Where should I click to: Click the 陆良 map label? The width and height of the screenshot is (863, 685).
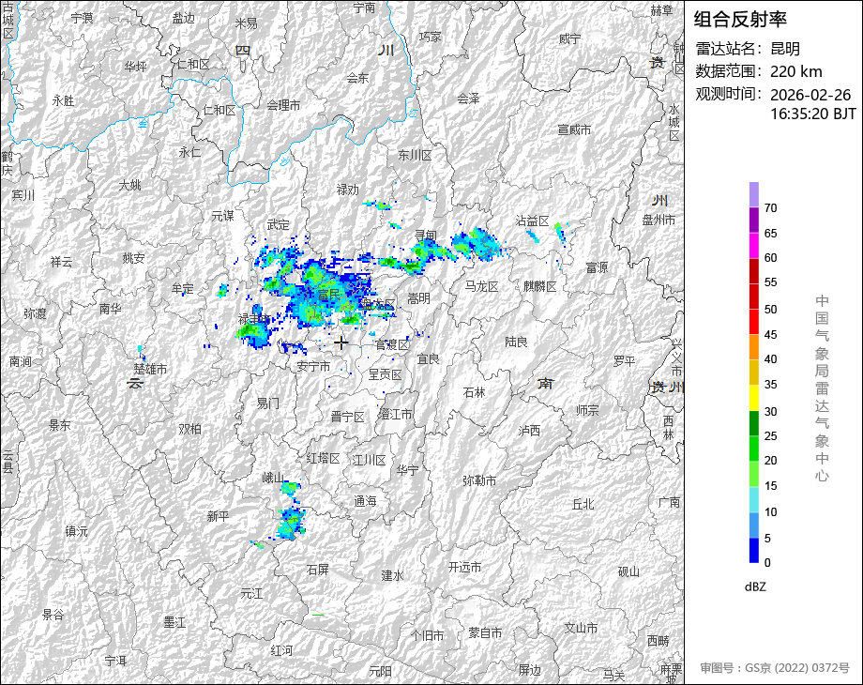click(x=516, y=342)
